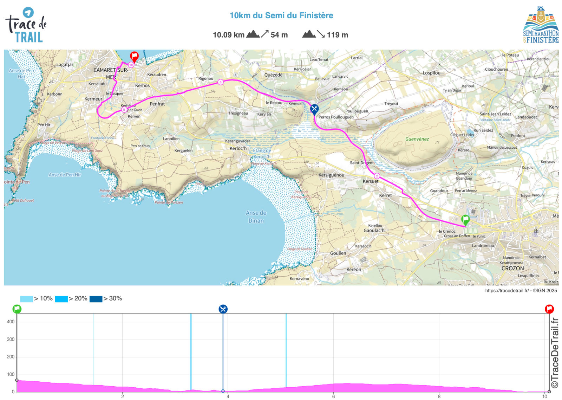Click the > 30% slope legend swatch
The image size is (562, 400).
pos(96,299)
